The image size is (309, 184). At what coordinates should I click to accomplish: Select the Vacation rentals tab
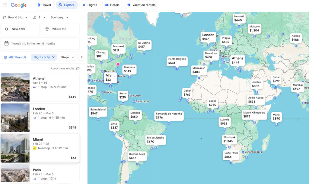[x=141, y=5]
